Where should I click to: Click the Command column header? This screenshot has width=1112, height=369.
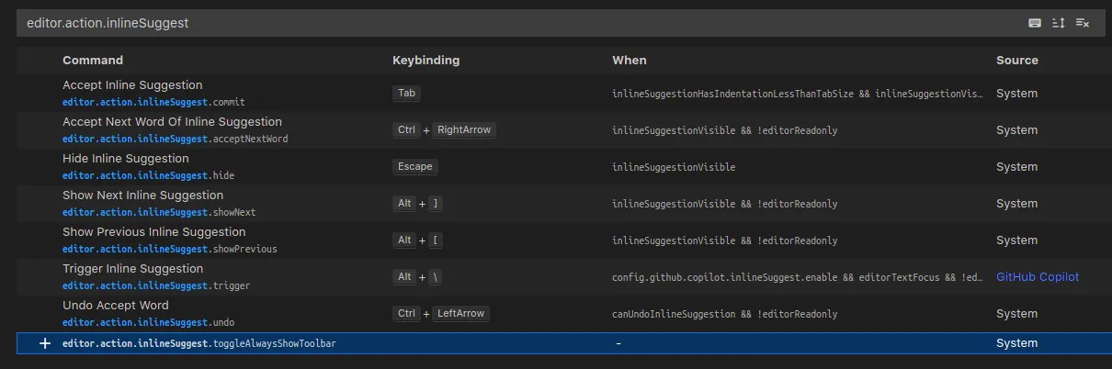coord(93,61)
